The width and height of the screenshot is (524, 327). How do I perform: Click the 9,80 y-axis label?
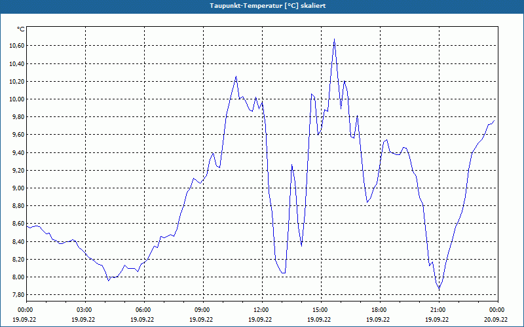click(18, 117)
